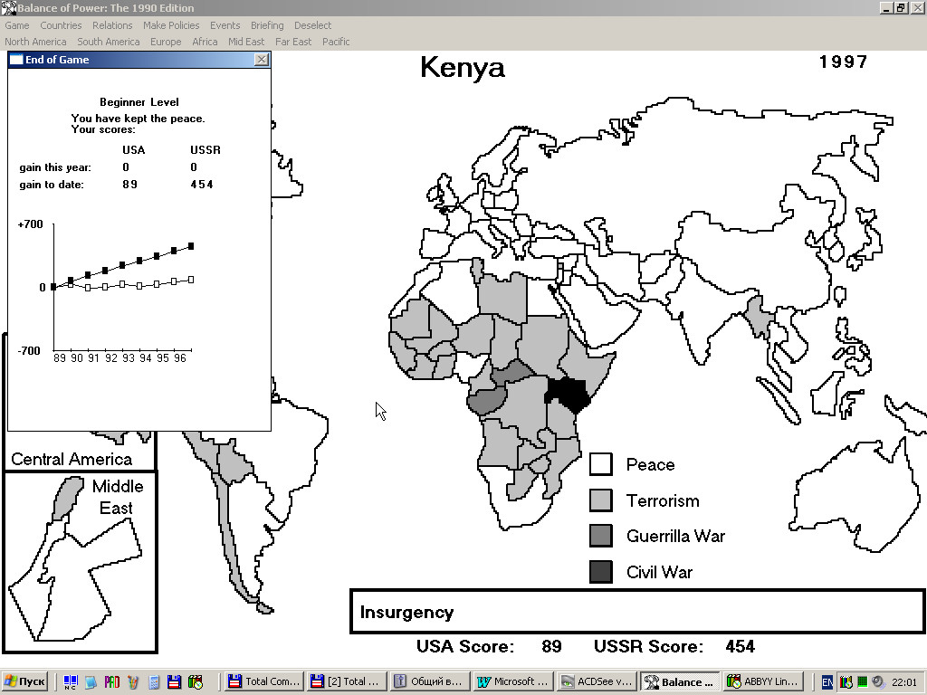Open the Countries menu
The image size is (927, 695).
click(61, 25)
